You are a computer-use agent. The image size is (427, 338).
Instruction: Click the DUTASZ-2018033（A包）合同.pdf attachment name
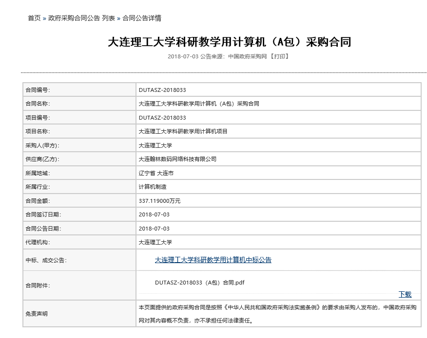point(200,282)
